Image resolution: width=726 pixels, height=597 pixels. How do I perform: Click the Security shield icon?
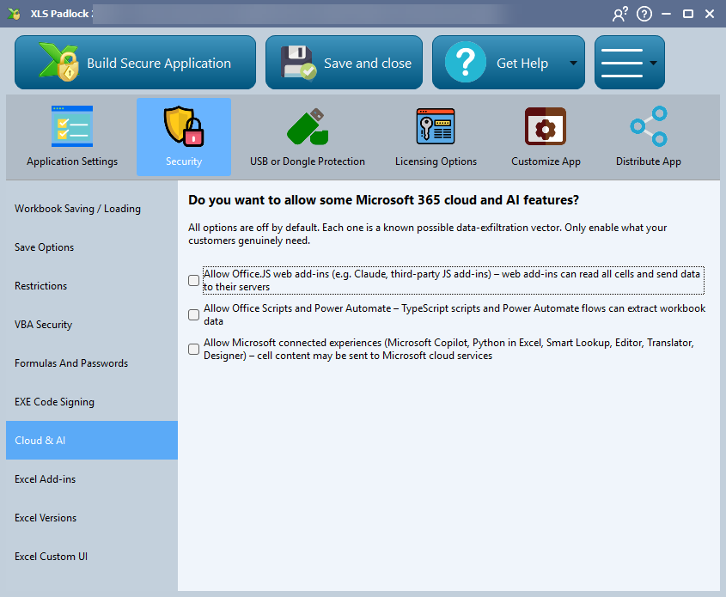184,126
